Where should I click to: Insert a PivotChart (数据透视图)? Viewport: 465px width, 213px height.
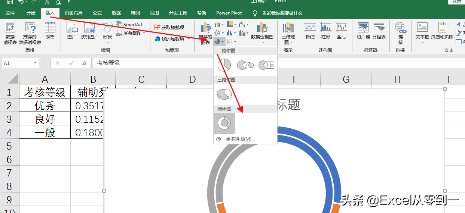click(x=262, y=33)
